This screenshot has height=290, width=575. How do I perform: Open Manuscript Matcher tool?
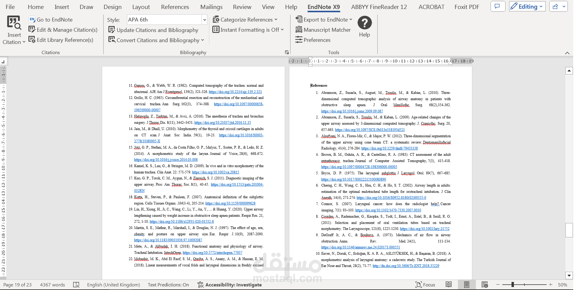323,30
